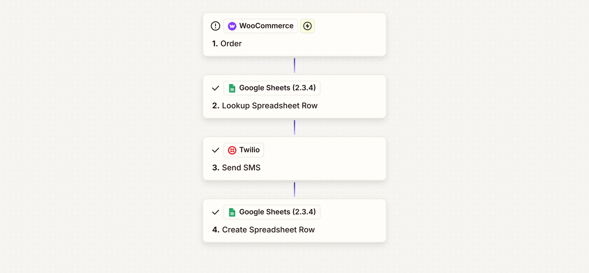Click the connector line between steps 2 and 3
Viewport: 589px width, 273px height.
click(294, 128)
